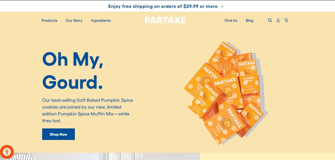
Task: Click the Pumpkin Spice description paragraph
Action: (88, 110)
